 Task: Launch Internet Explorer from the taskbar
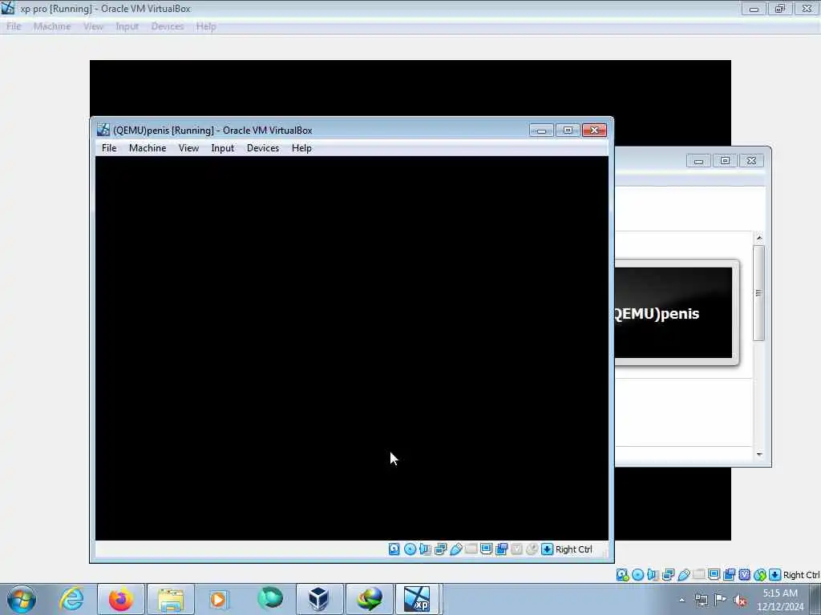pyautogui.click(x=71, y=599)
